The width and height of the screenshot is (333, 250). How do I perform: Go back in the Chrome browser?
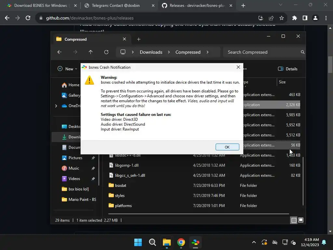pyautogui.click(x=7, y=18)
